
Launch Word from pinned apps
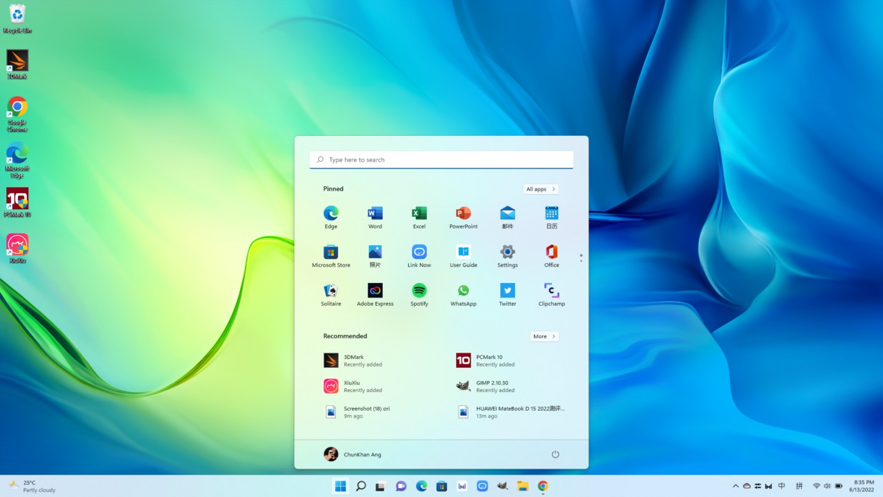pos(375,217)
